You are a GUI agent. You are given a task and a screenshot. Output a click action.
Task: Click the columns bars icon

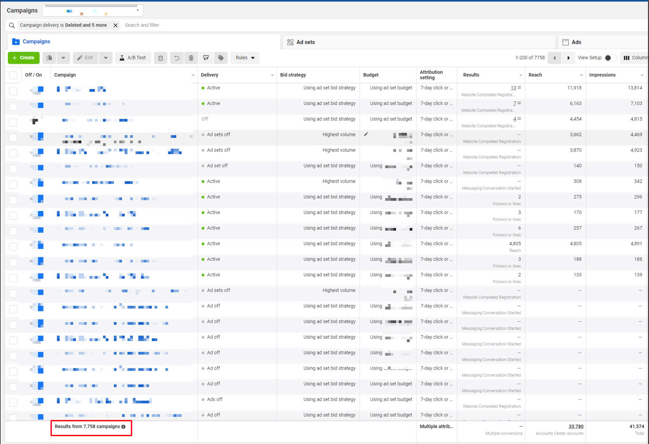click(x=627, y=58)
